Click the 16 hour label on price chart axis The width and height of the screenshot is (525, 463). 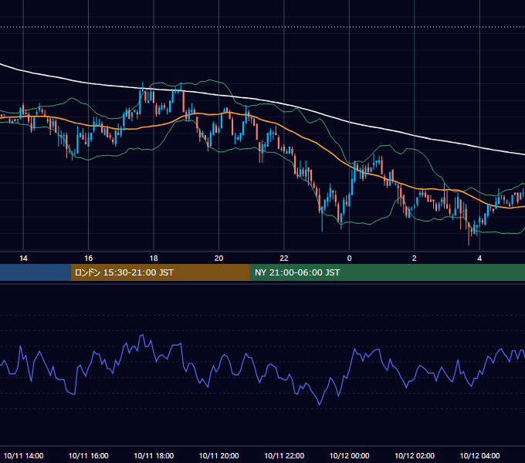88,259
